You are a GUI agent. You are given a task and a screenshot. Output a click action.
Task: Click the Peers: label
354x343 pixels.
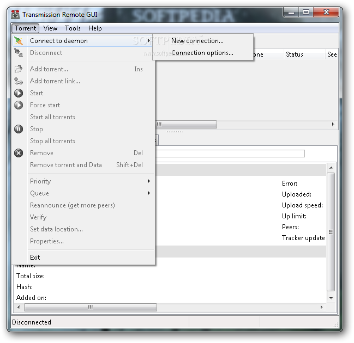click(x=291, y=227)
